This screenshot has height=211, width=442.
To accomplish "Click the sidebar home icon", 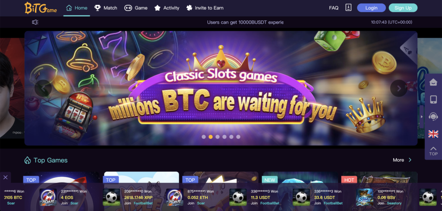I will (433, 82).
